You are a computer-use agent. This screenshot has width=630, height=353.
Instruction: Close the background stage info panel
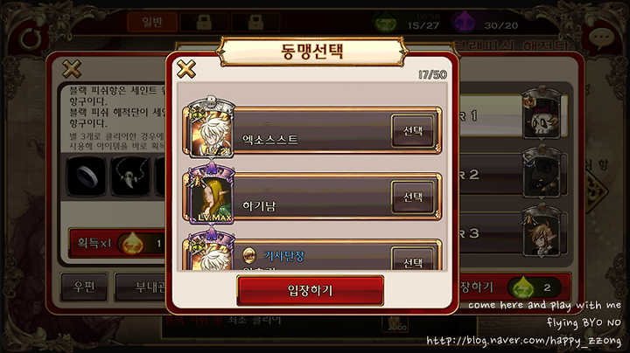(72, 69)
